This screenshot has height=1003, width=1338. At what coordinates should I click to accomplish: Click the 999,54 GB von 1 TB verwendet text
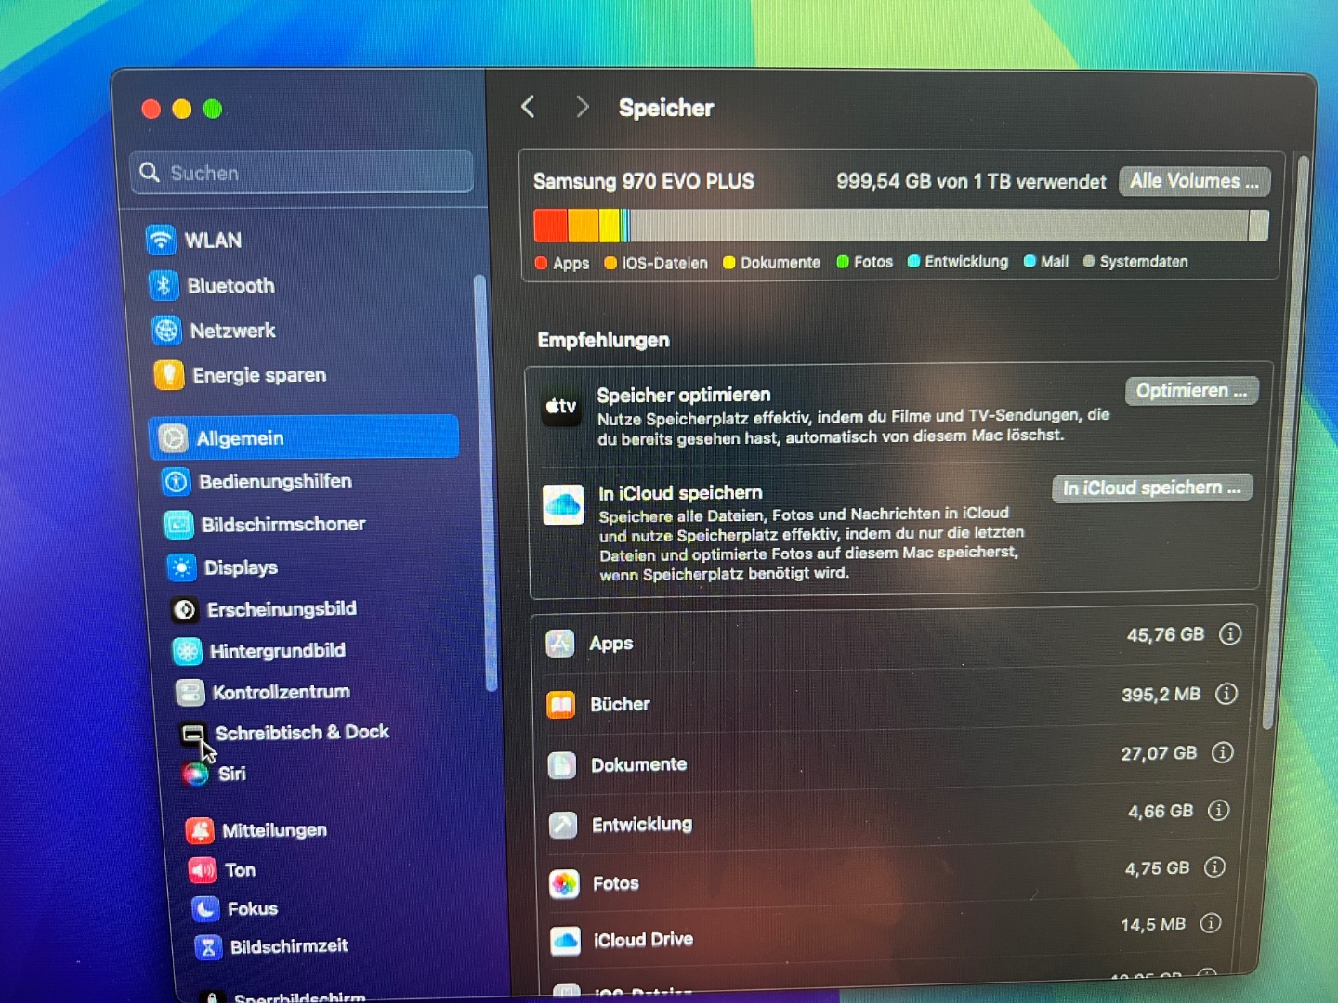click(x=971, y=181)
